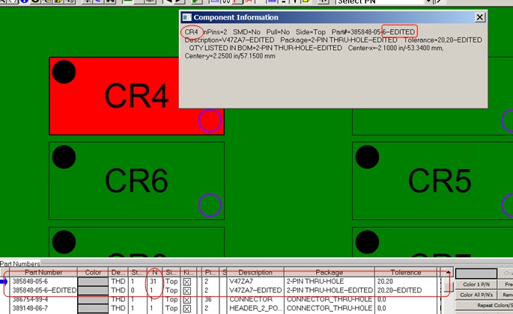Image resolution: width=513 pixels, height=314 pixels.
Task: Toggle Ki checkbox for 389148-06-7 row
Action: (x=187, y=309)
